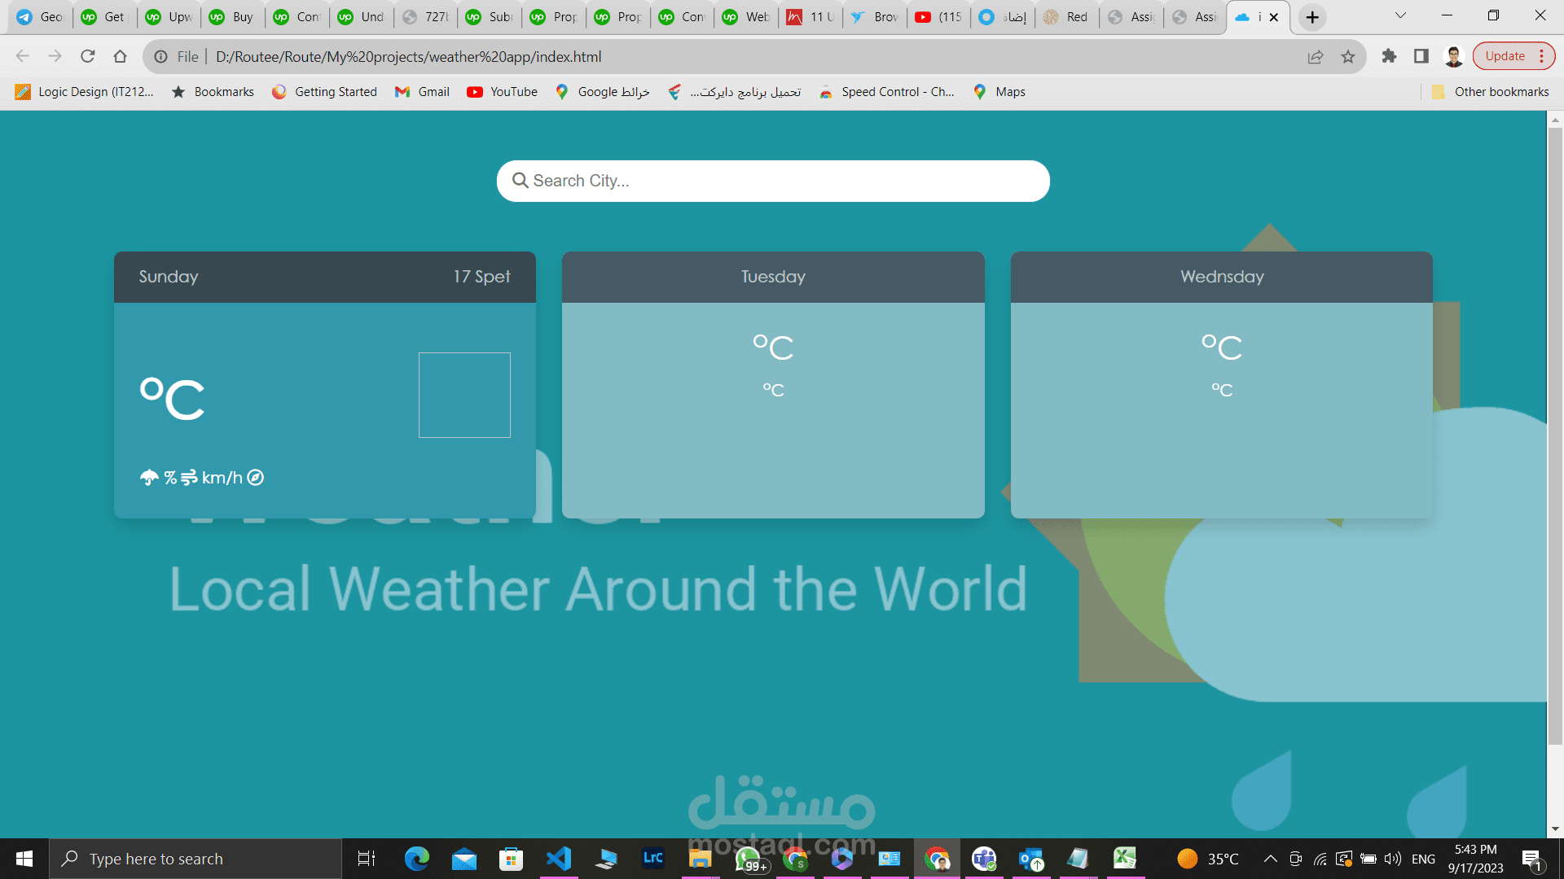The image size is (1564, 879).
Task: Expand hidden icons in the system tray
Action: [x=1269, y=858]
